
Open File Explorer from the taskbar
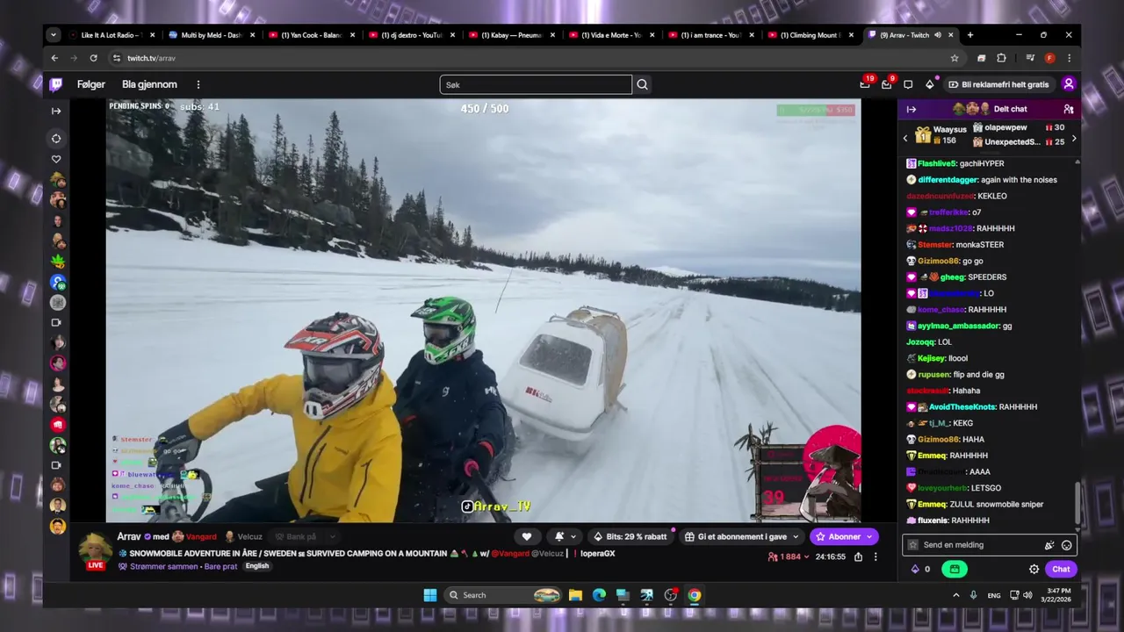click(x=575, y=595)
